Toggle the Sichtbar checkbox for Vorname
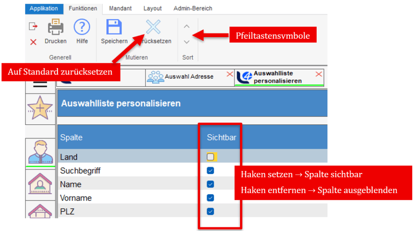Viewport: 413px width, 231px height. [x=211, y=198]
